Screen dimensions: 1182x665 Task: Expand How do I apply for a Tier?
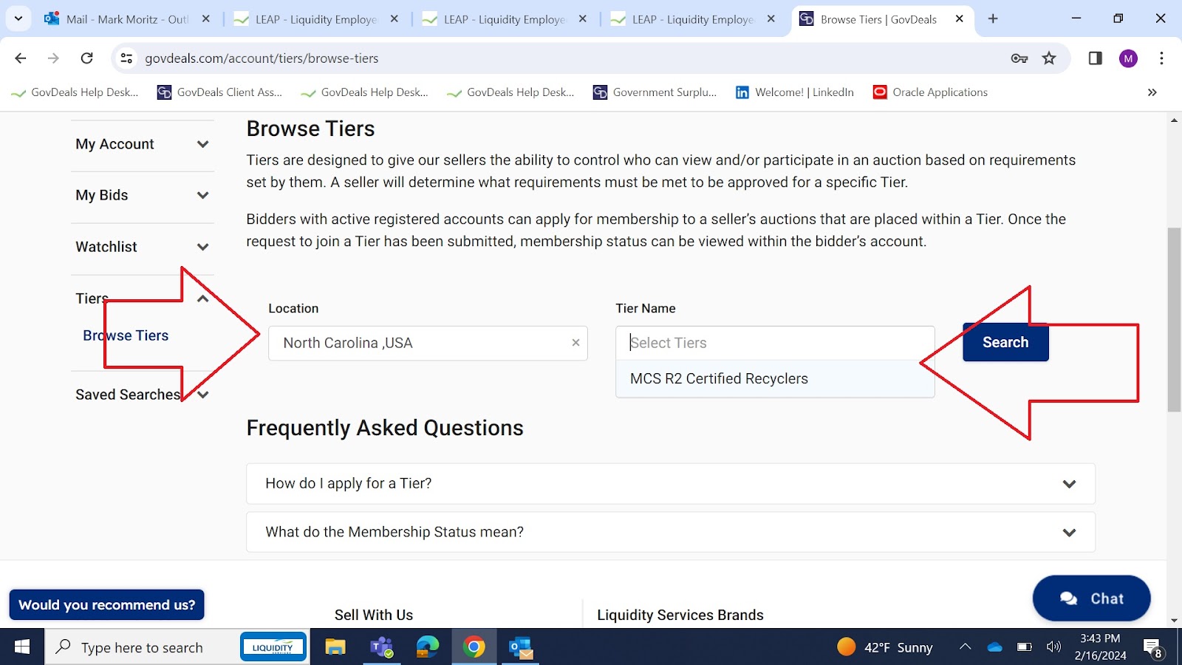(670, 483)
